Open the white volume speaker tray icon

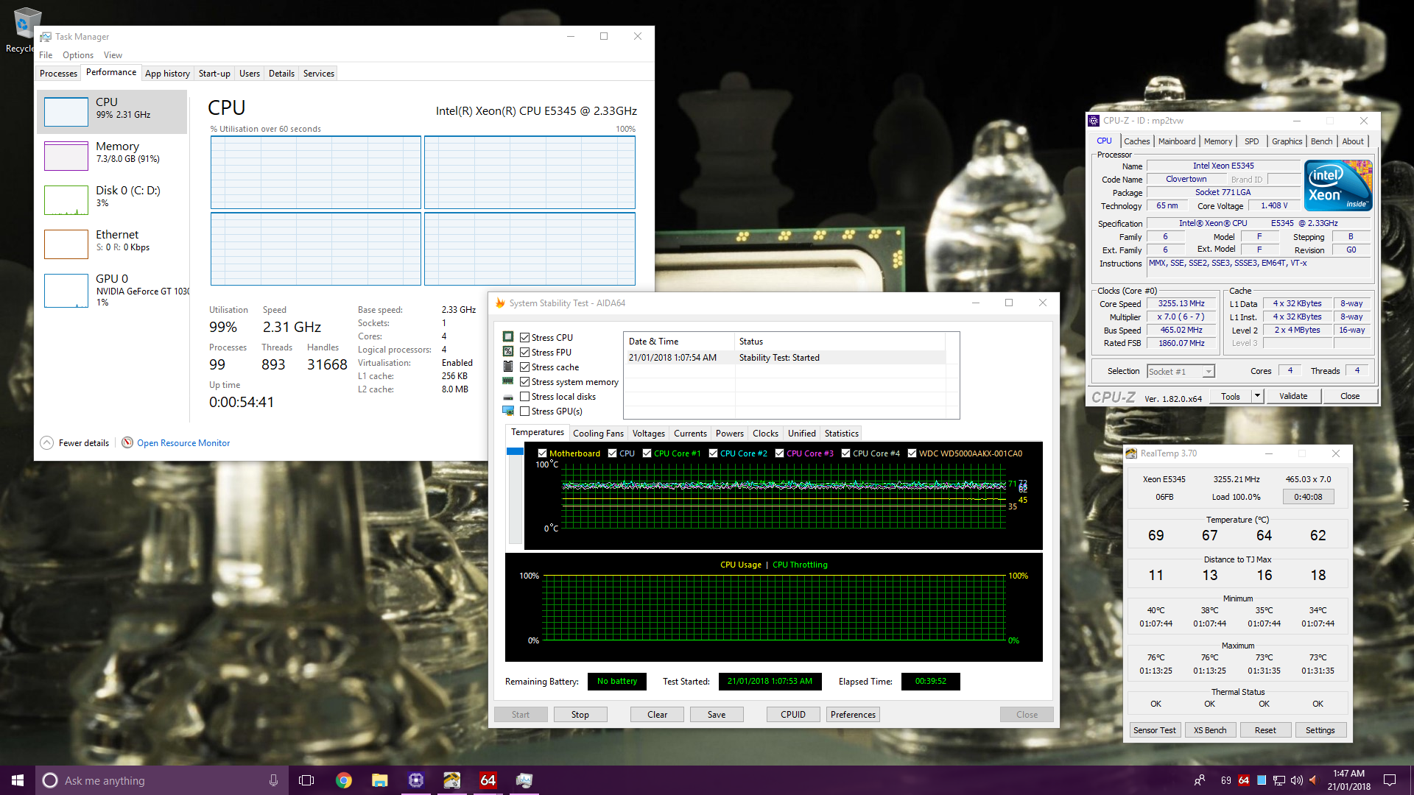coord(1297,780)
